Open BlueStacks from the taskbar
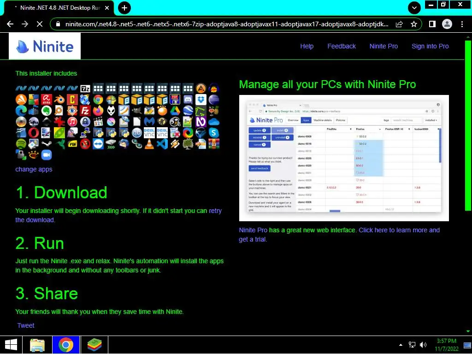The width and height of the screenshot is (472, 354). coord(94,345)
